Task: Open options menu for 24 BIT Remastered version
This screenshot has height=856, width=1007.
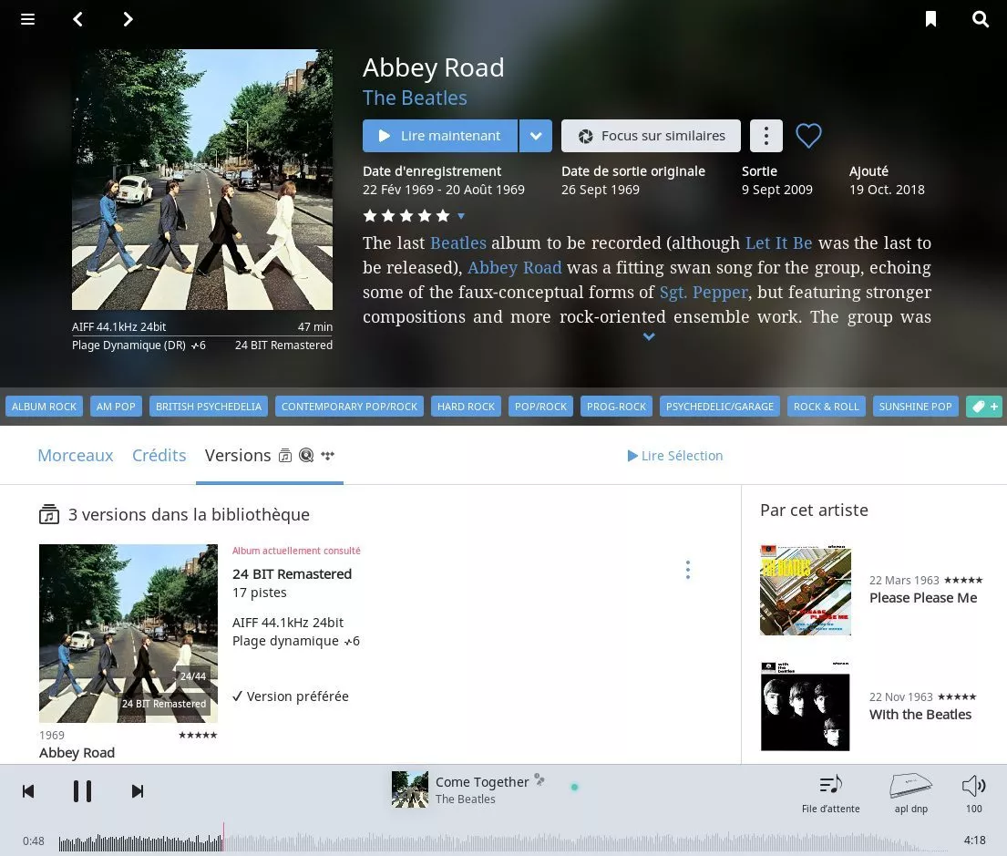Action: 688,570
